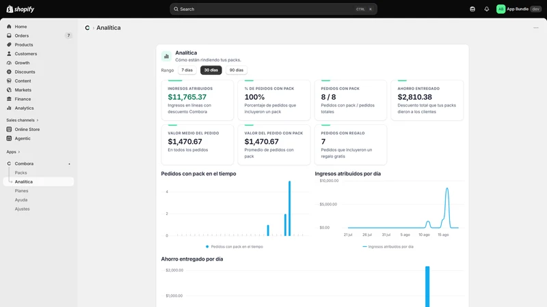Select the 30 días range
The height and width of the screenshot is (307, 547).
(x=211, y=70)
